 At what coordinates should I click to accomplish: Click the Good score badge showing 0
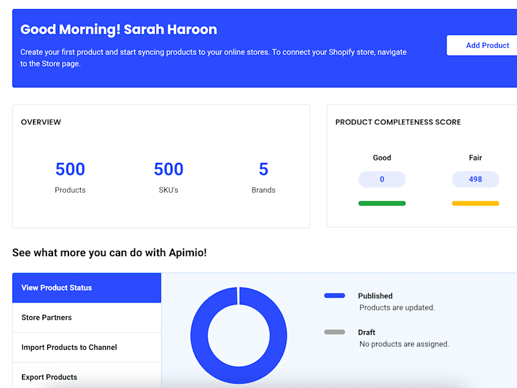[382, 179]
